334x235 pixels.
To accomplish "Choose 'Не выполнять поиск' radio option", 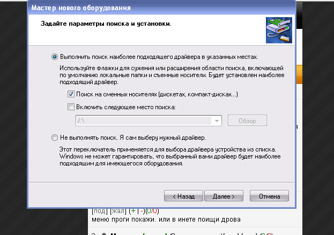I will click(x=55, y=138).
